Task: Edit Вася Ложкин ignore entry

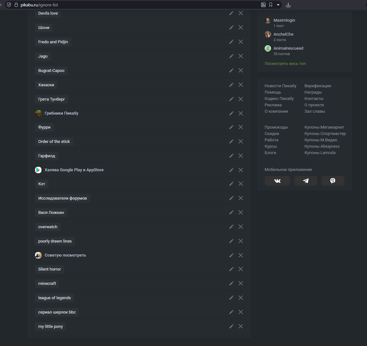Action: point(231,212)
